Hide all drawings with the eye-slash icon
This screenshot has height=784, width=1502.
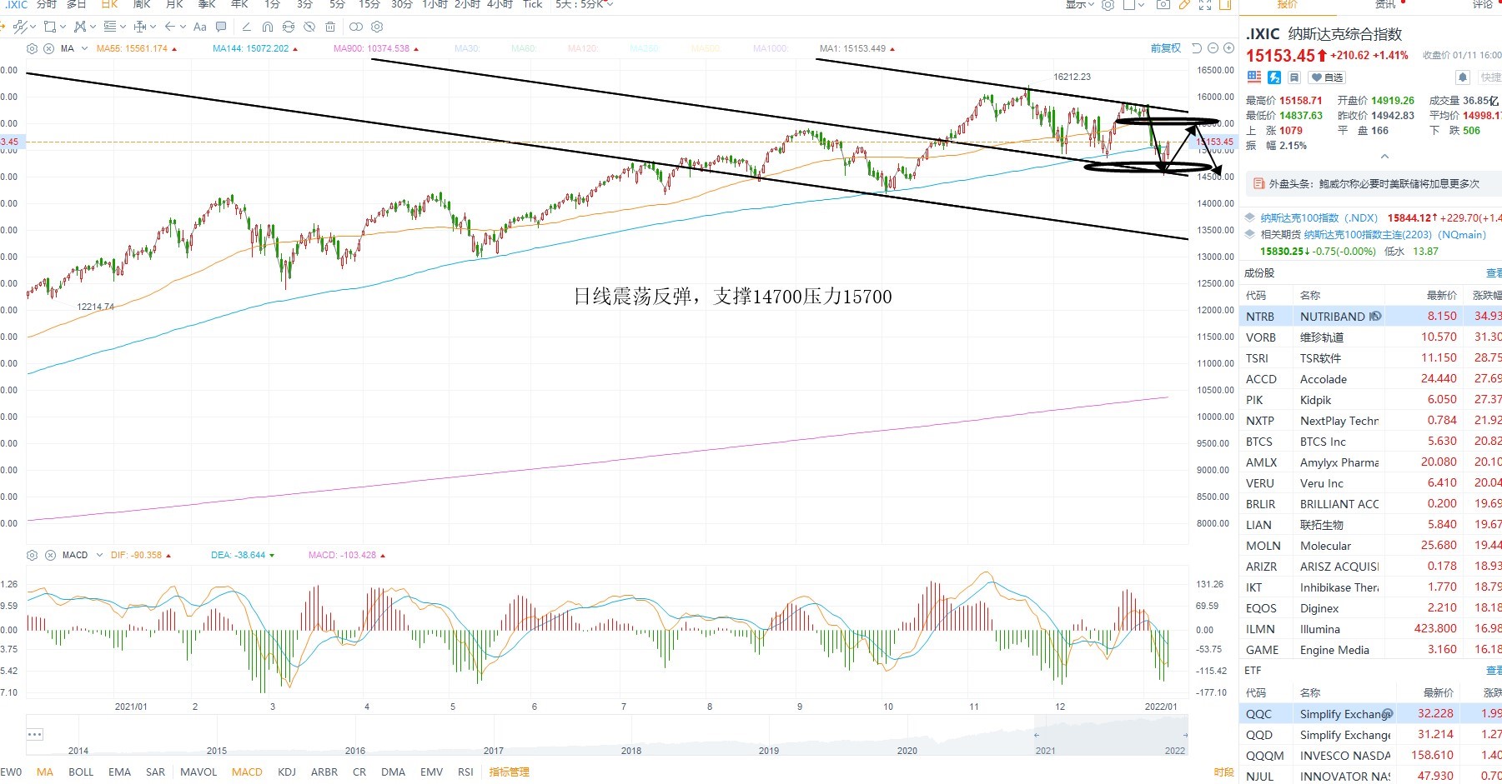[309, 27]
